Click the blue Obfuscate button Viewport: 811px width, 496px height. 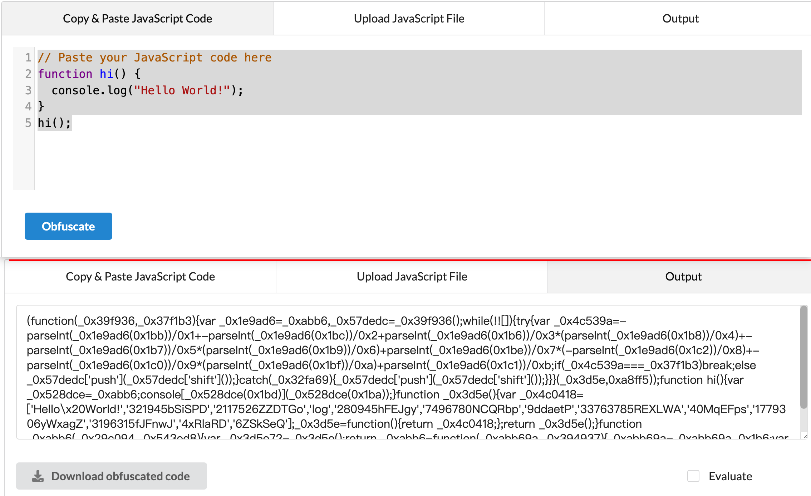coord(68,226)
